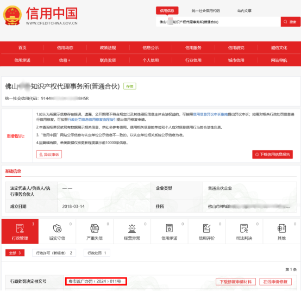Focus the company name search field
The image size is (301, 291).
pyautogui.click(x=218, y=22)
